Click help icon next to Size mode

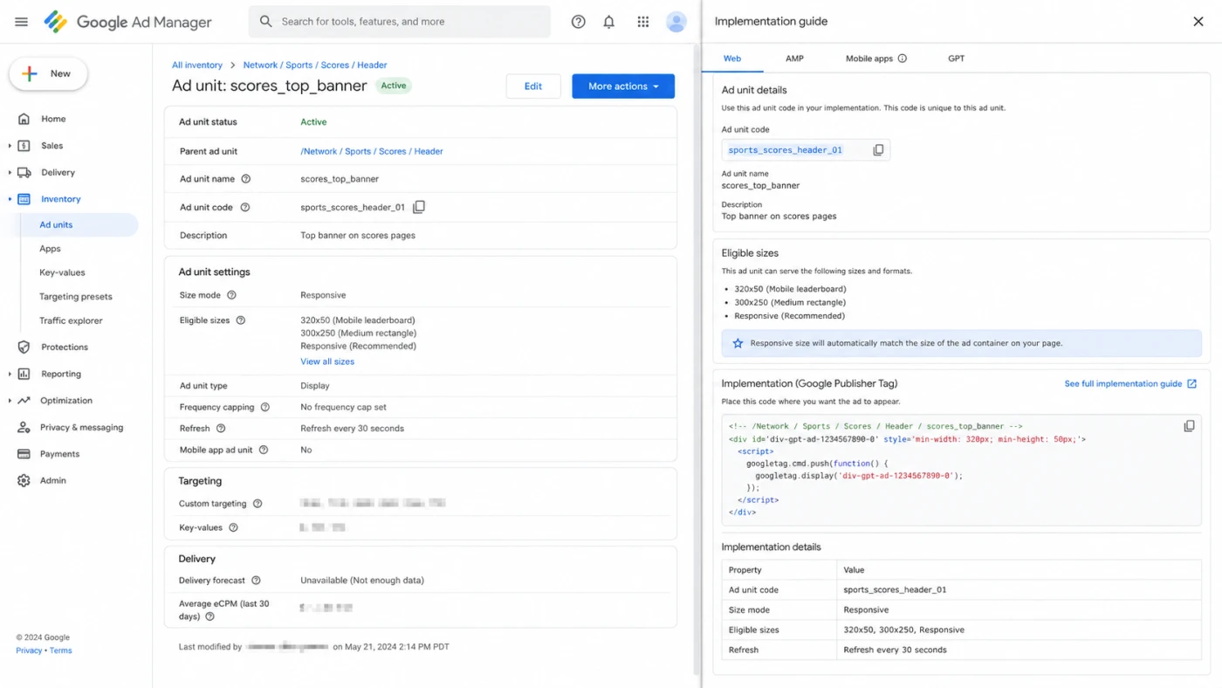pyautogui.click(x=231, y=295)
